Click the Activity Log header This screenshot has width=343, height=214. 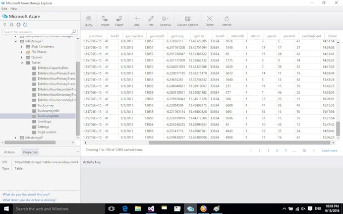tap(92, 162)
